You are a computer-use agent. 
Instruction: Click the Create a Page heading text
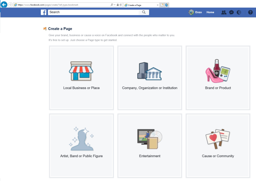click(x=60, y=29)
